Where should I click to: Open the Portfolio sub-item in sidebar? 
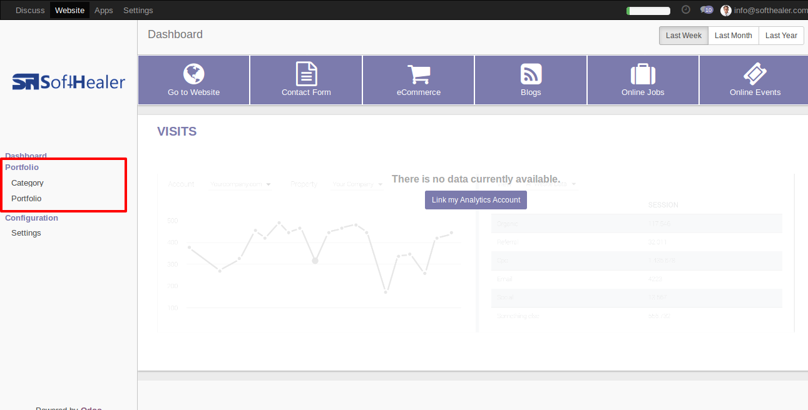26,199
